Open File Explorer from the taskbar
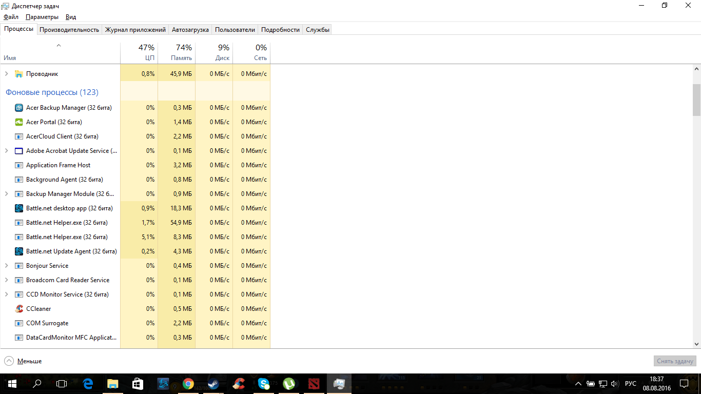Image resolution: width=701 pixels, height=394 pixels. [113, 384]
